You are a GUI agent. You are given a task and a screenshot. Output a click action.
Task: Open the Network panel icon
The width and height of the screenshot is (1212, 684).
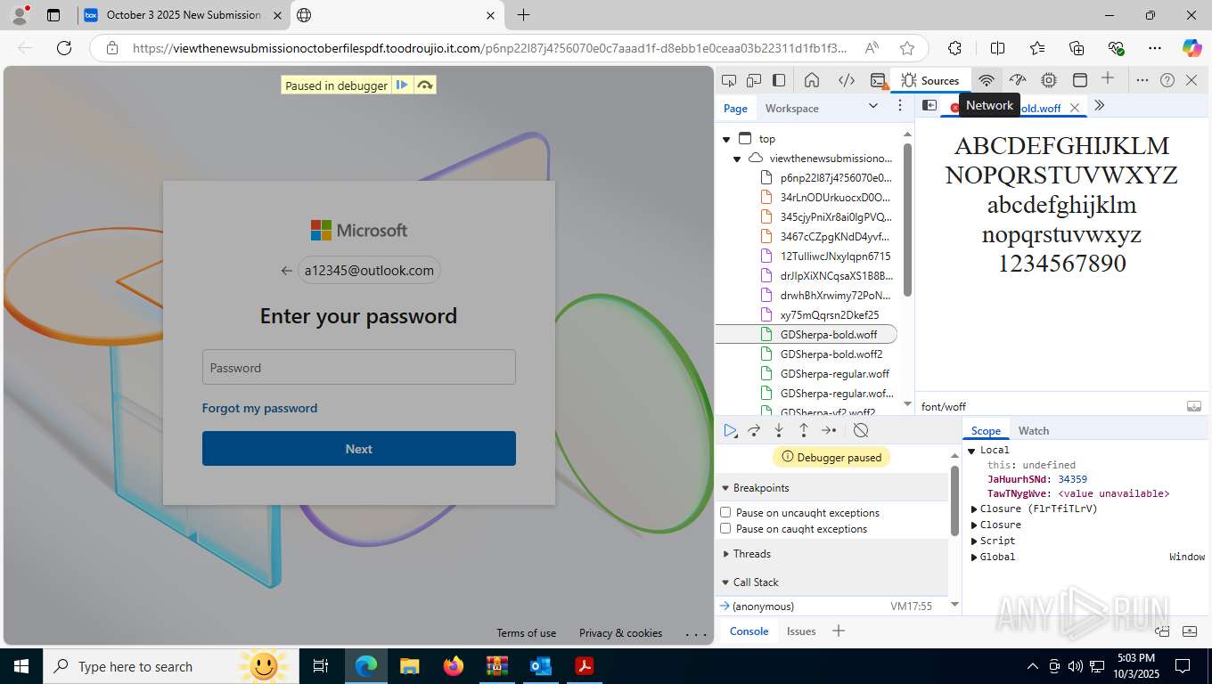tap(987, 80)
